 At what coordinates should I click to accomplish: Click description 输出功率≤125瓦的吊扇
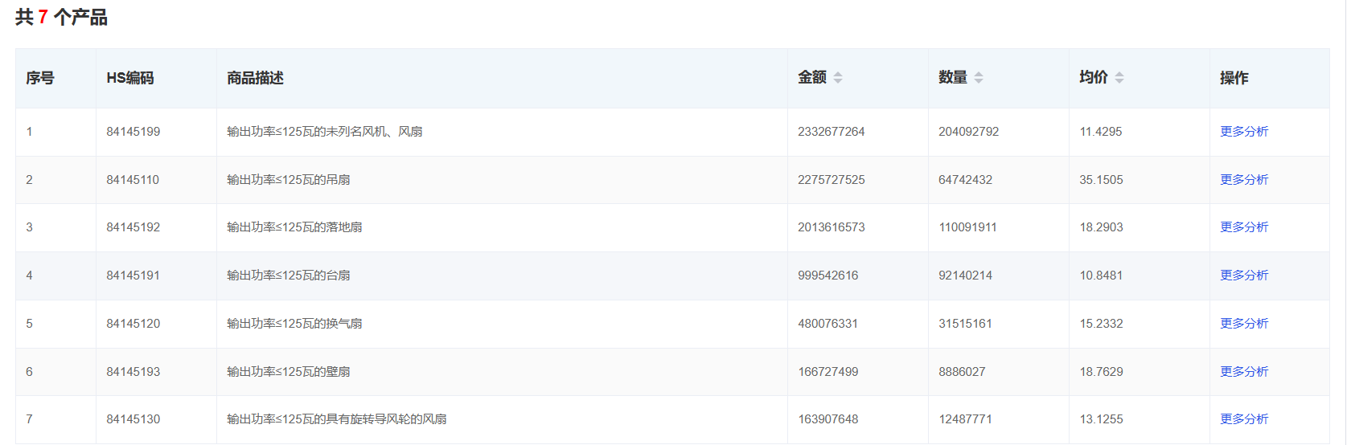pos(289,180)
